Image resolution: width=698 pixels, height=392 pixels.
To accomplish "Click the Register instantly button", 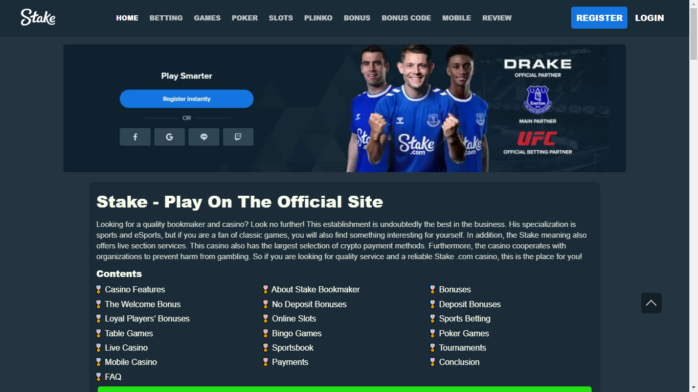I will [x=187, y=99].
